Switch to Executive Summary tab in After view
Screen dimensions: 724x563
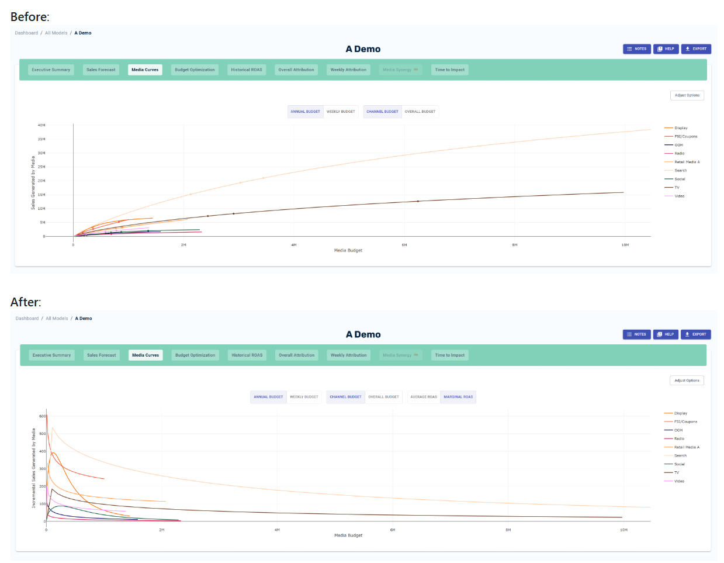tap(51, 355)
